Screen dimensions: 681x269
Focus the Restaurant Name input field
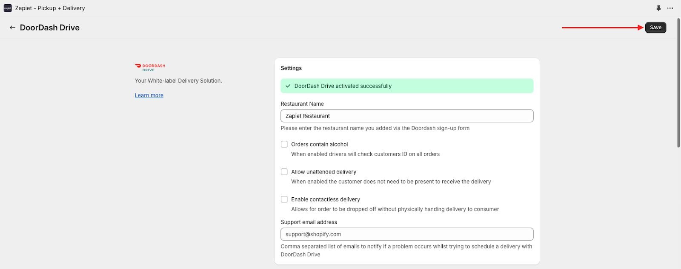406,116
